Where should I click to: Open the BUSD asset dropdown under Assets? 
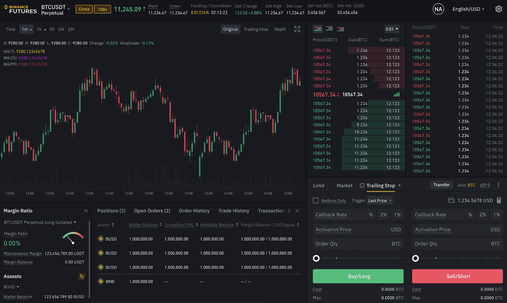tap(11, 287)
